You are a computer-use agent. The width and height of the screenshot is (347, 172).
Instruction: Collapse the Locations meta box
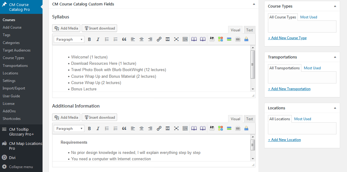335,108
